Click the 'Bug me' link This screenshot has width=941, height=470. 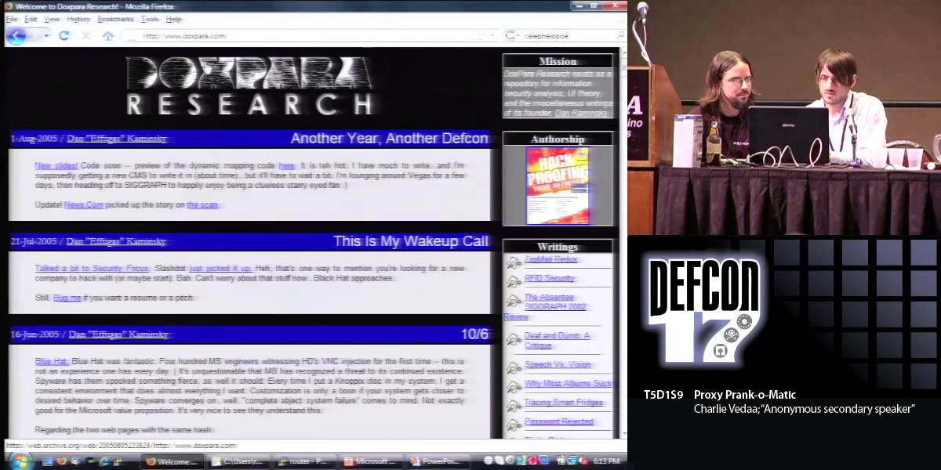point(67,298)
